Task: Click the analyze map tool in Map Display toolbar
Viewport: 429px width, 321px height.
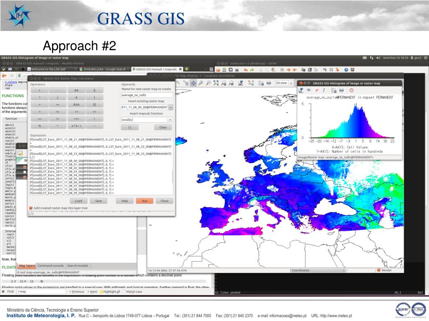Action: 241,83
